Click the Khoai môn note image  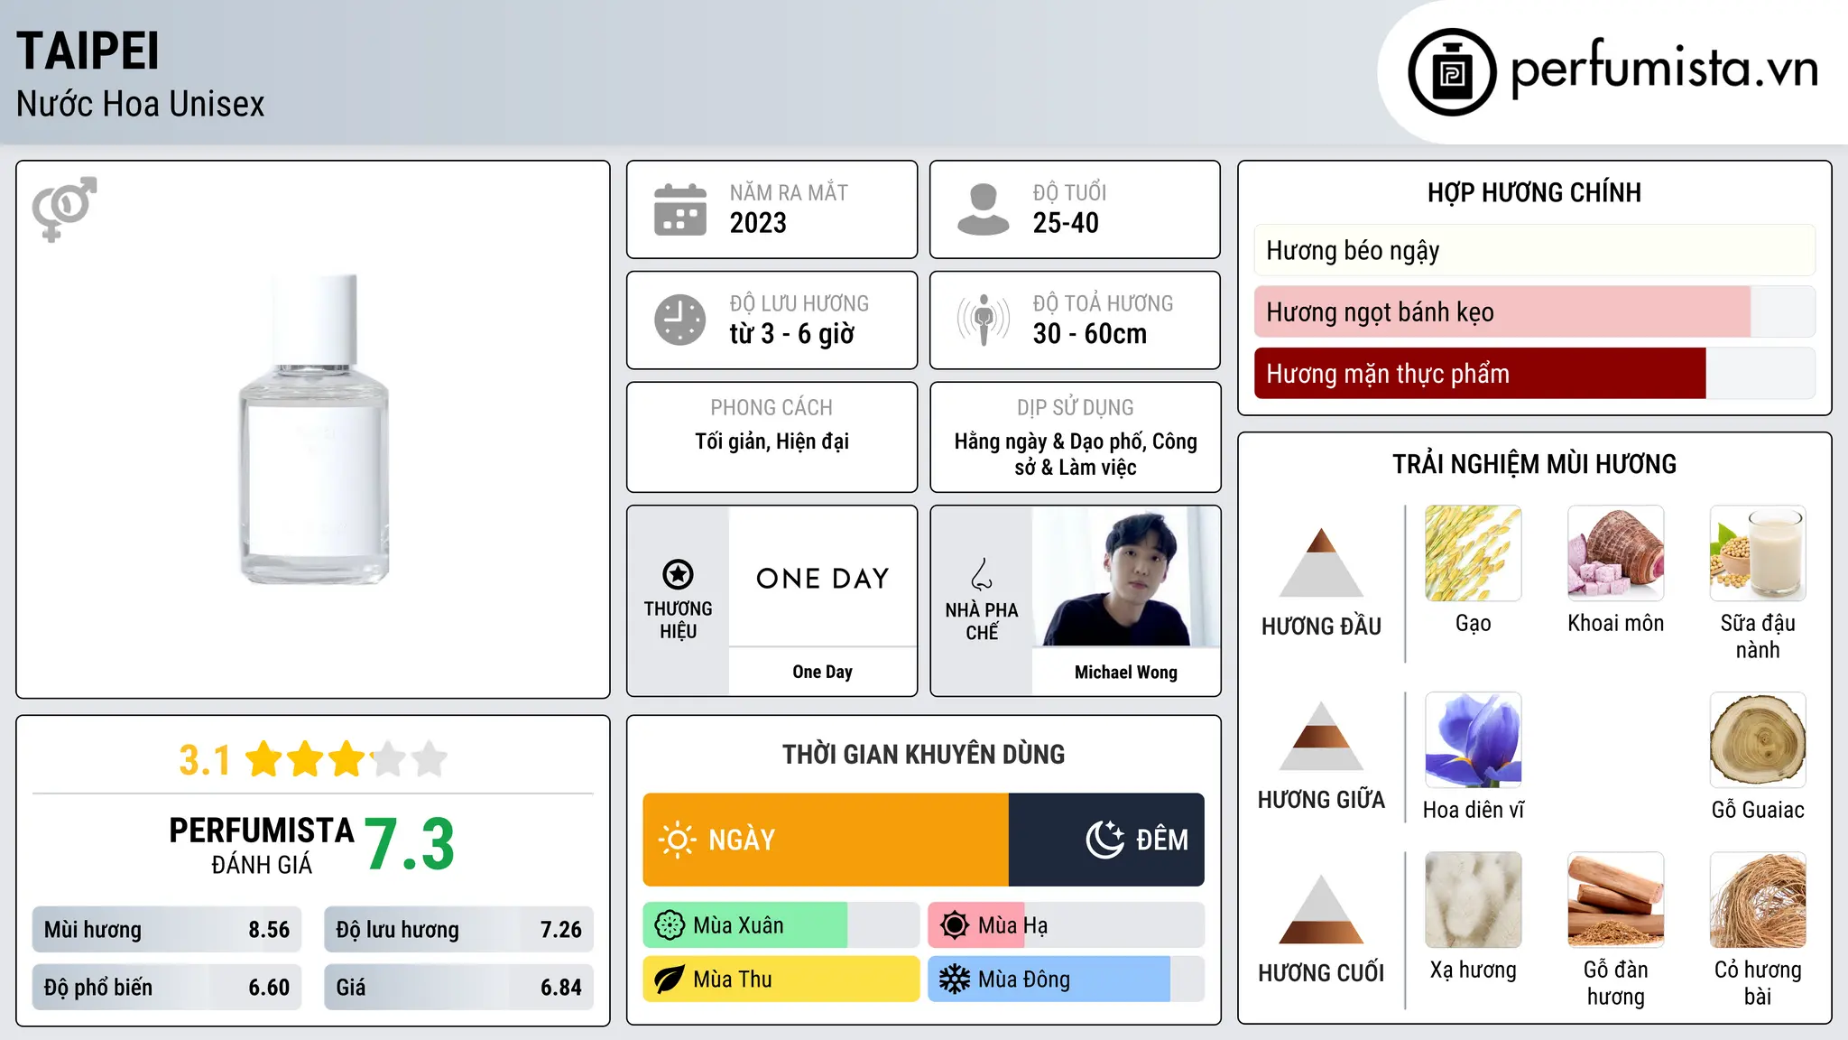[1615, 553]
